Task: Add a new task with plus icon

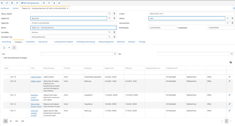Action: pos(9,48)
